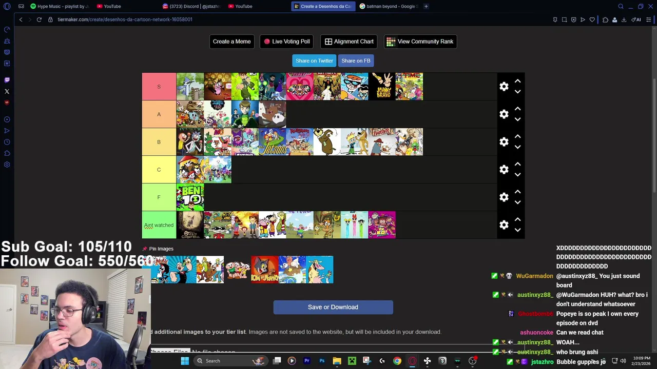
Task: Open settings gear for F tier row
Action: tap(504, 197)
